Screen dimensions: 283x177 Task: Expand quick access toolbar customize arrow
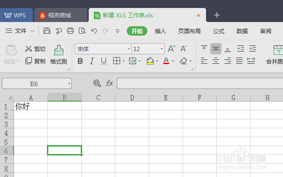tap(117, 31)
